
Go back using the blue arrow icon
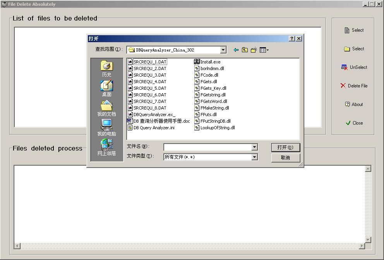(236, 50)
